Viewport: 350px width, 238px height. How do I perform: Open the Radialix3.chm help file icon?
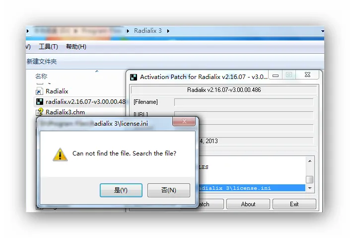click(x=40, y=112)
